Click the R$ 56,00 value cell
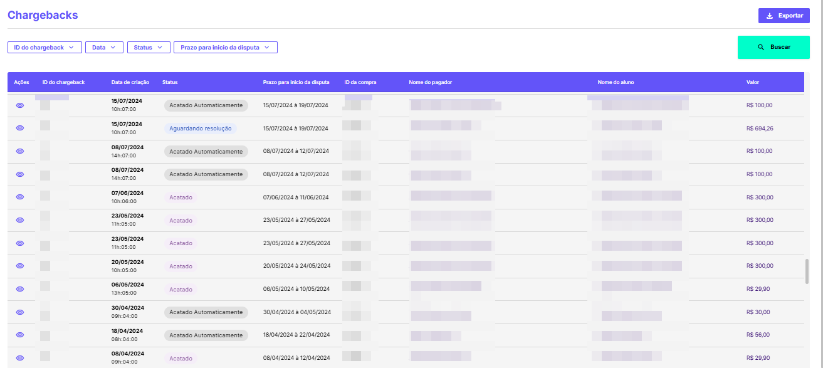823x368 pixels. (758, 335)
